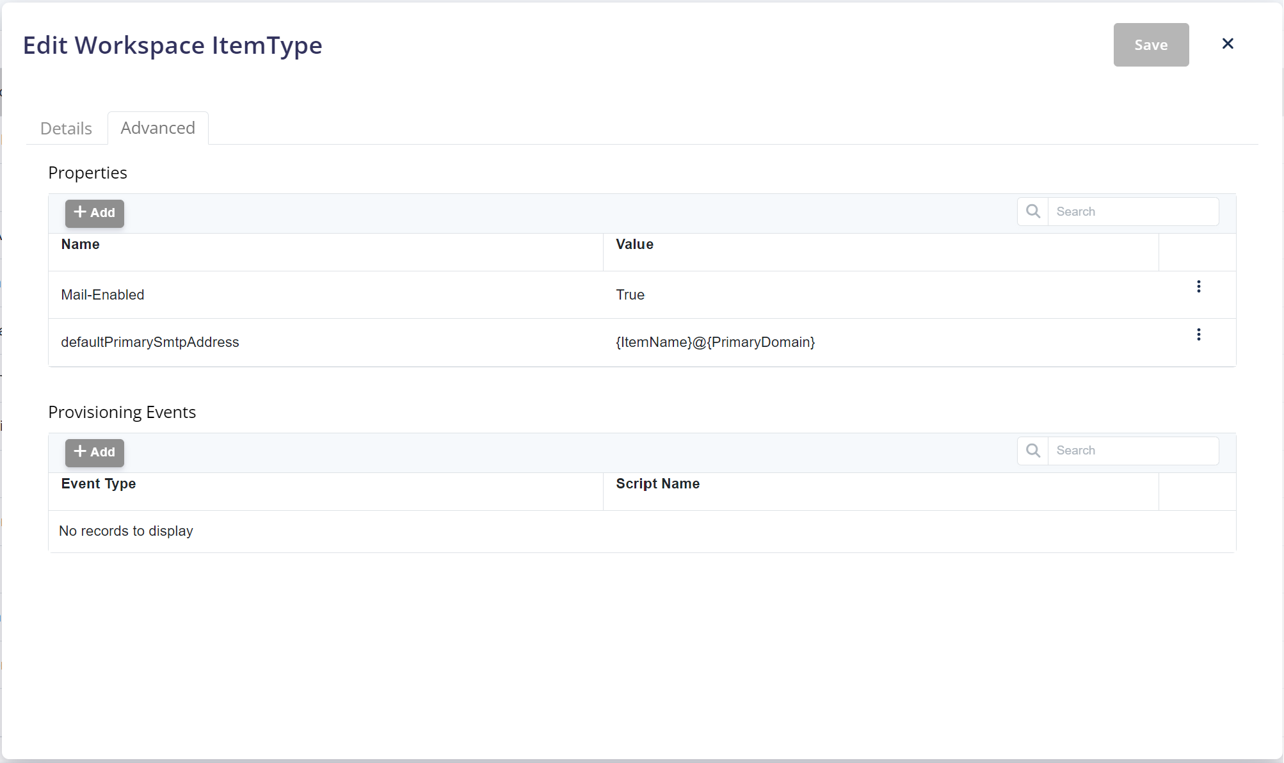The height and width of the screenshot is (763, 1284).
Task: Select the Mail-Enabled property row
Action: pos(320,294)
